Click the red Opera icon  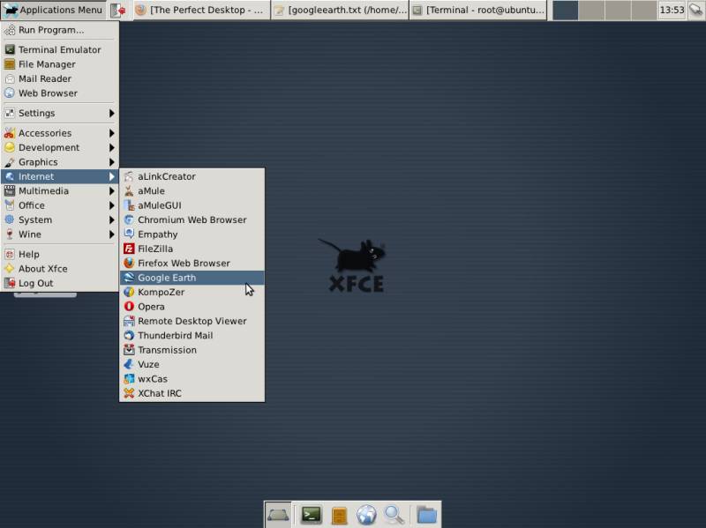click(x=129, y=306)
